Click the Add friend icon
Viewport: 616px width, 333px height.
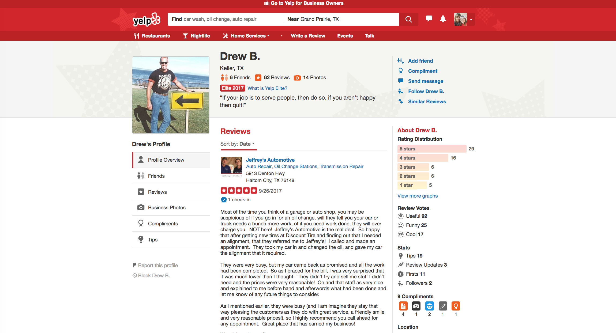(401, 61)
